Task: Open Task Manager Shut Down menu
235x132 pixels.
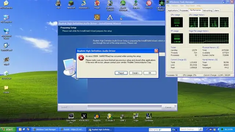Action: [x=190, y=6]
